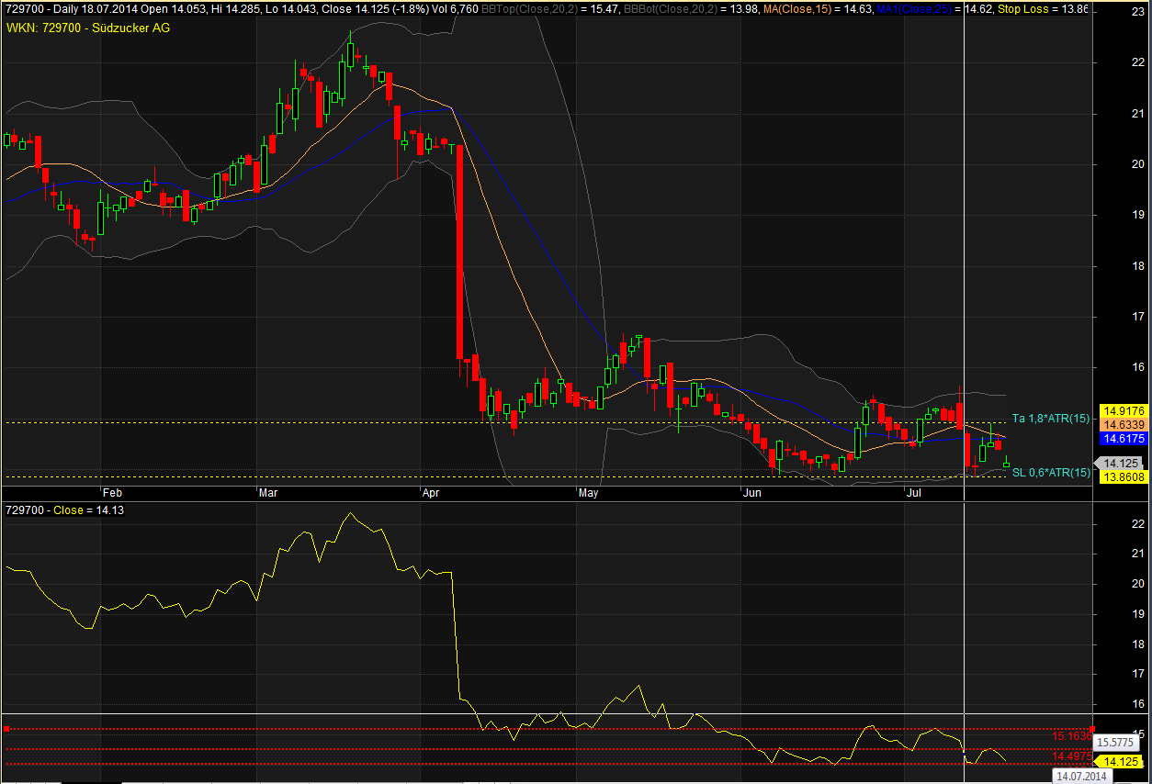This screenshot has height=784, width=1152.
Task: Click the Apr month marker on time axis
Action: [431, 493]
